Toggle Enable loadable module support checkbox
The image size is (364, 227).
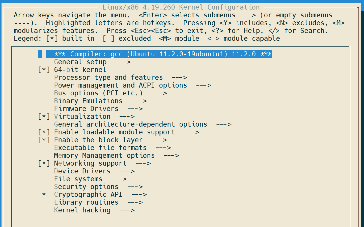44,132
